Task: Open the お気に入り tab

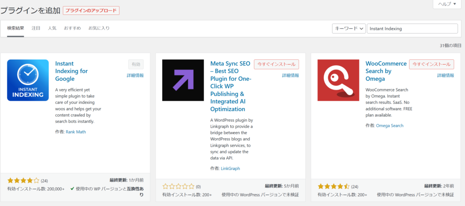Action: 99,29
